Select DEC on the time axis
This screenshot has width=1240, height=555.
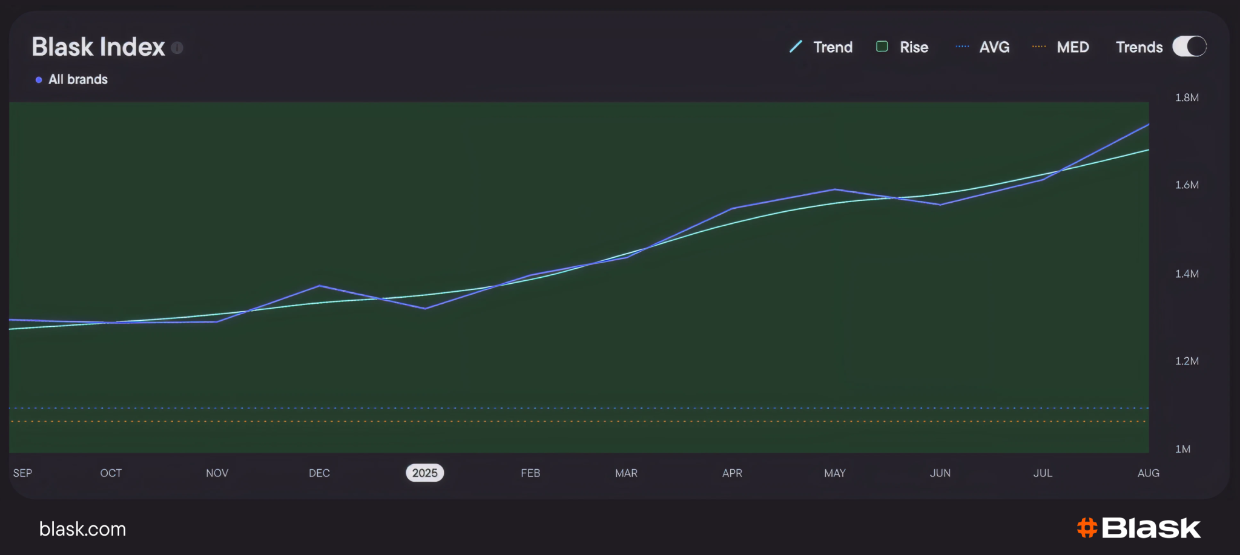click(319, 473)
